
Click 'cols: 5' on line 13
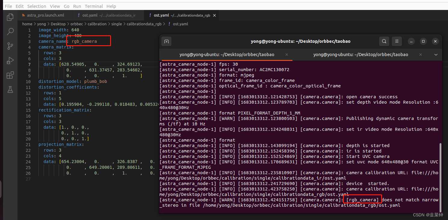click(x=53, y=99)
